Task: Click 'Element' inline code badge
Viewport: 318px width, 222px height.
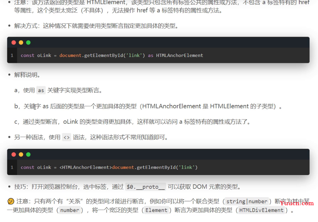Action: tap(156, 210)
